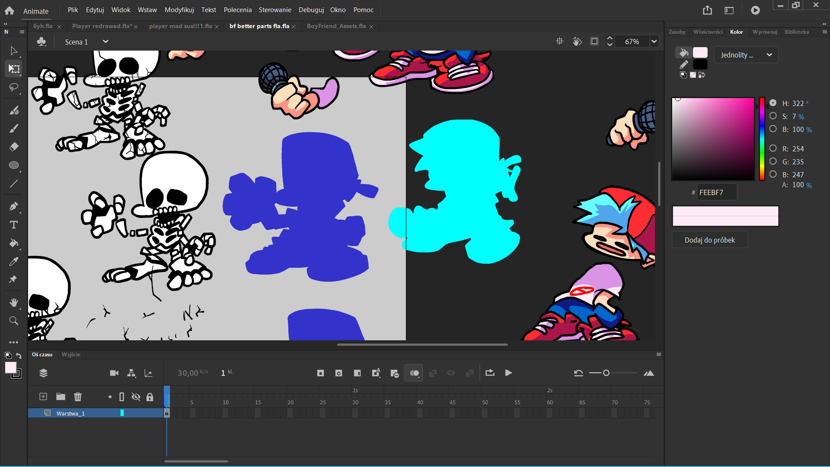Open the Modyfikuj menu
830x467 pixels.
point(179,10)
